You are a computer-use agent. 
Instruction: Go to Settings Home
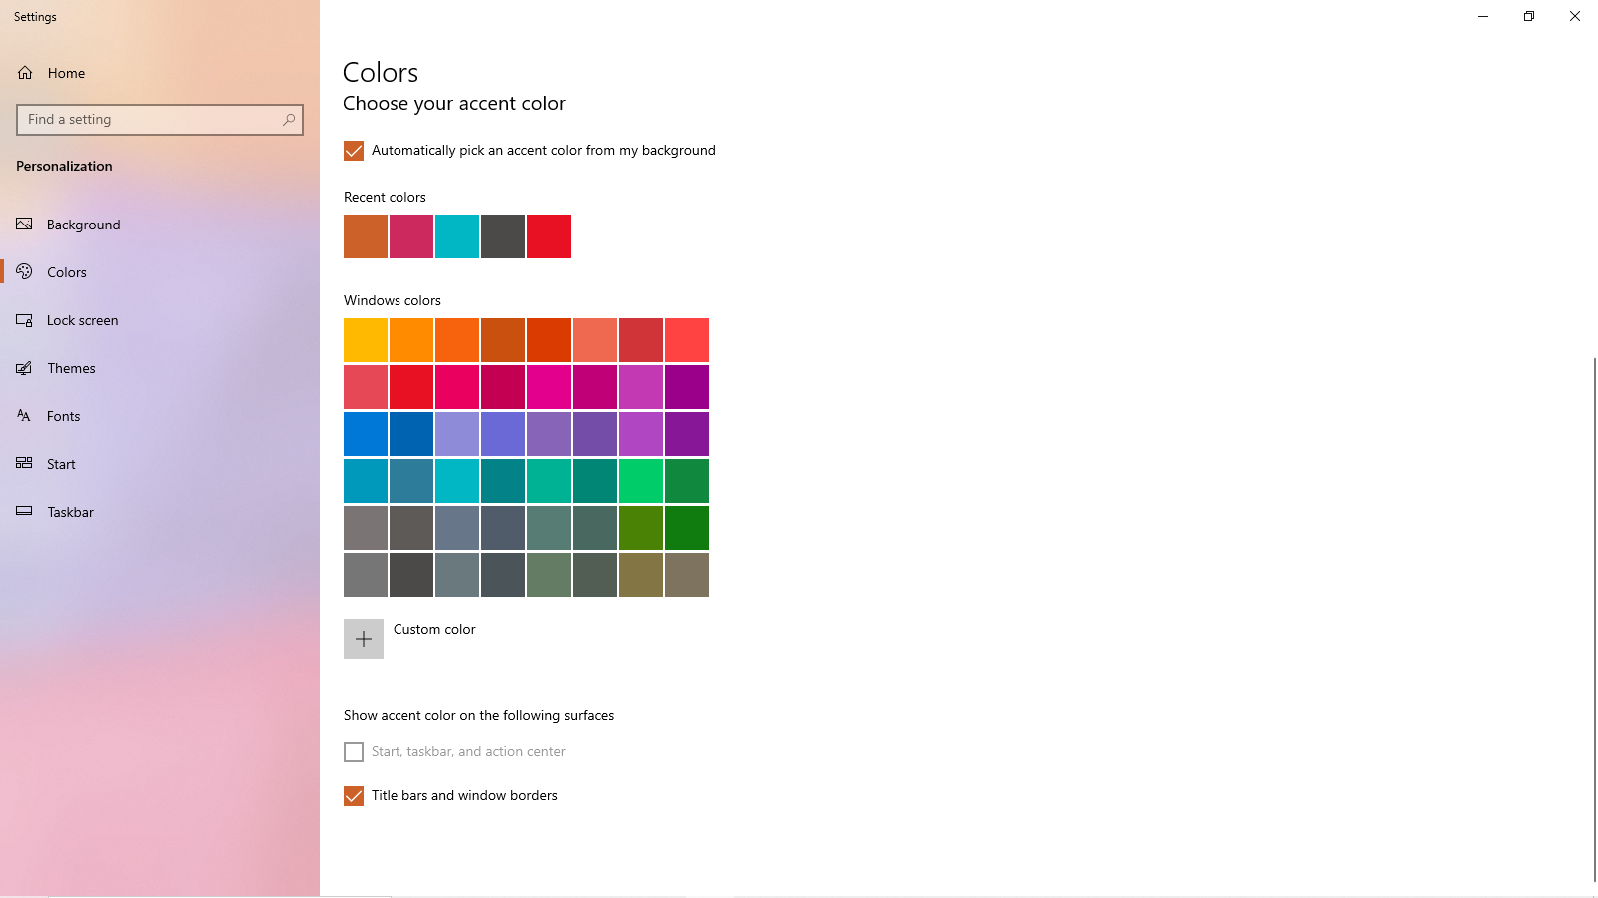tap(160, 73)
